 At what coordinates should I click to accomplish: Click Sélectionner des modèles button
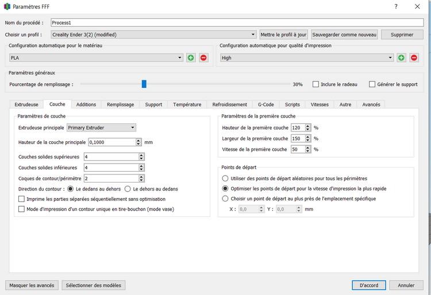tap(94, 285)
